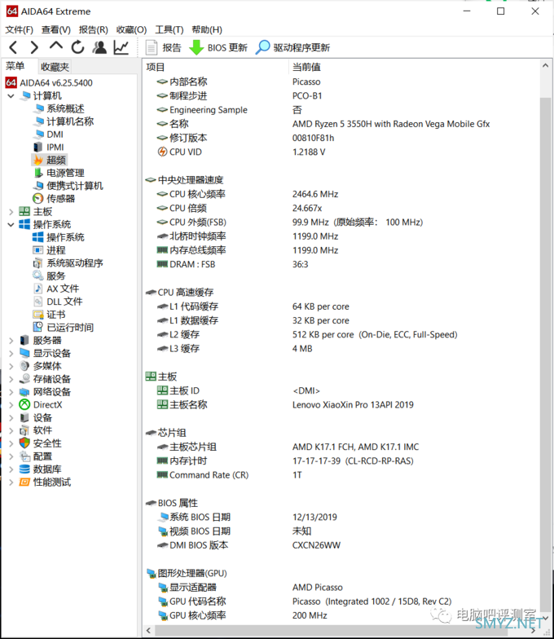554x639 pixels.
Task: Select 便携式计算机 in the tree
Action: tap(68, 186)
